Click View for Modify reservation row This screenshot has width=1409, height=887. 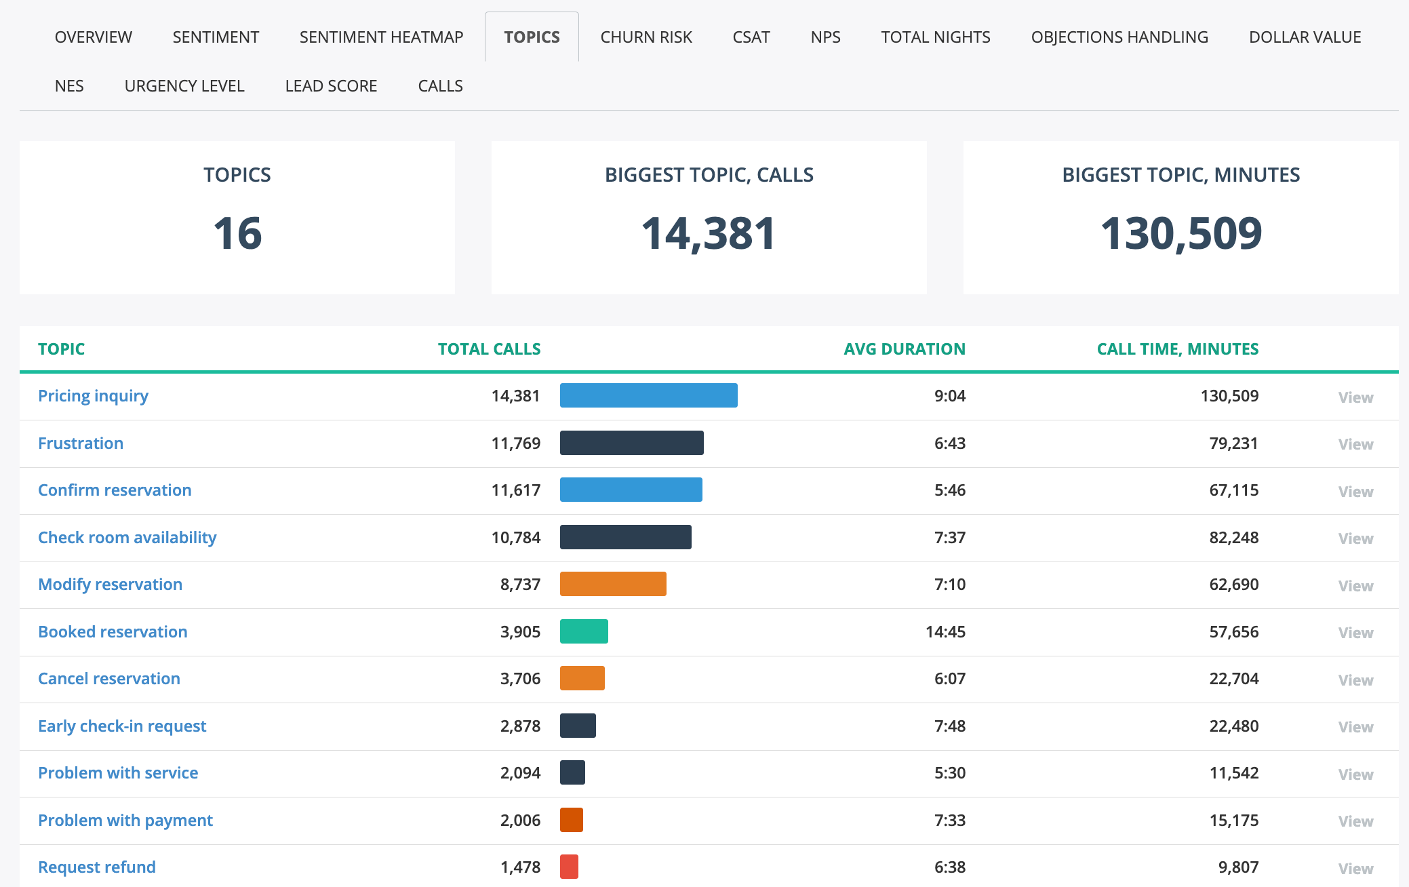(1355, 586)
